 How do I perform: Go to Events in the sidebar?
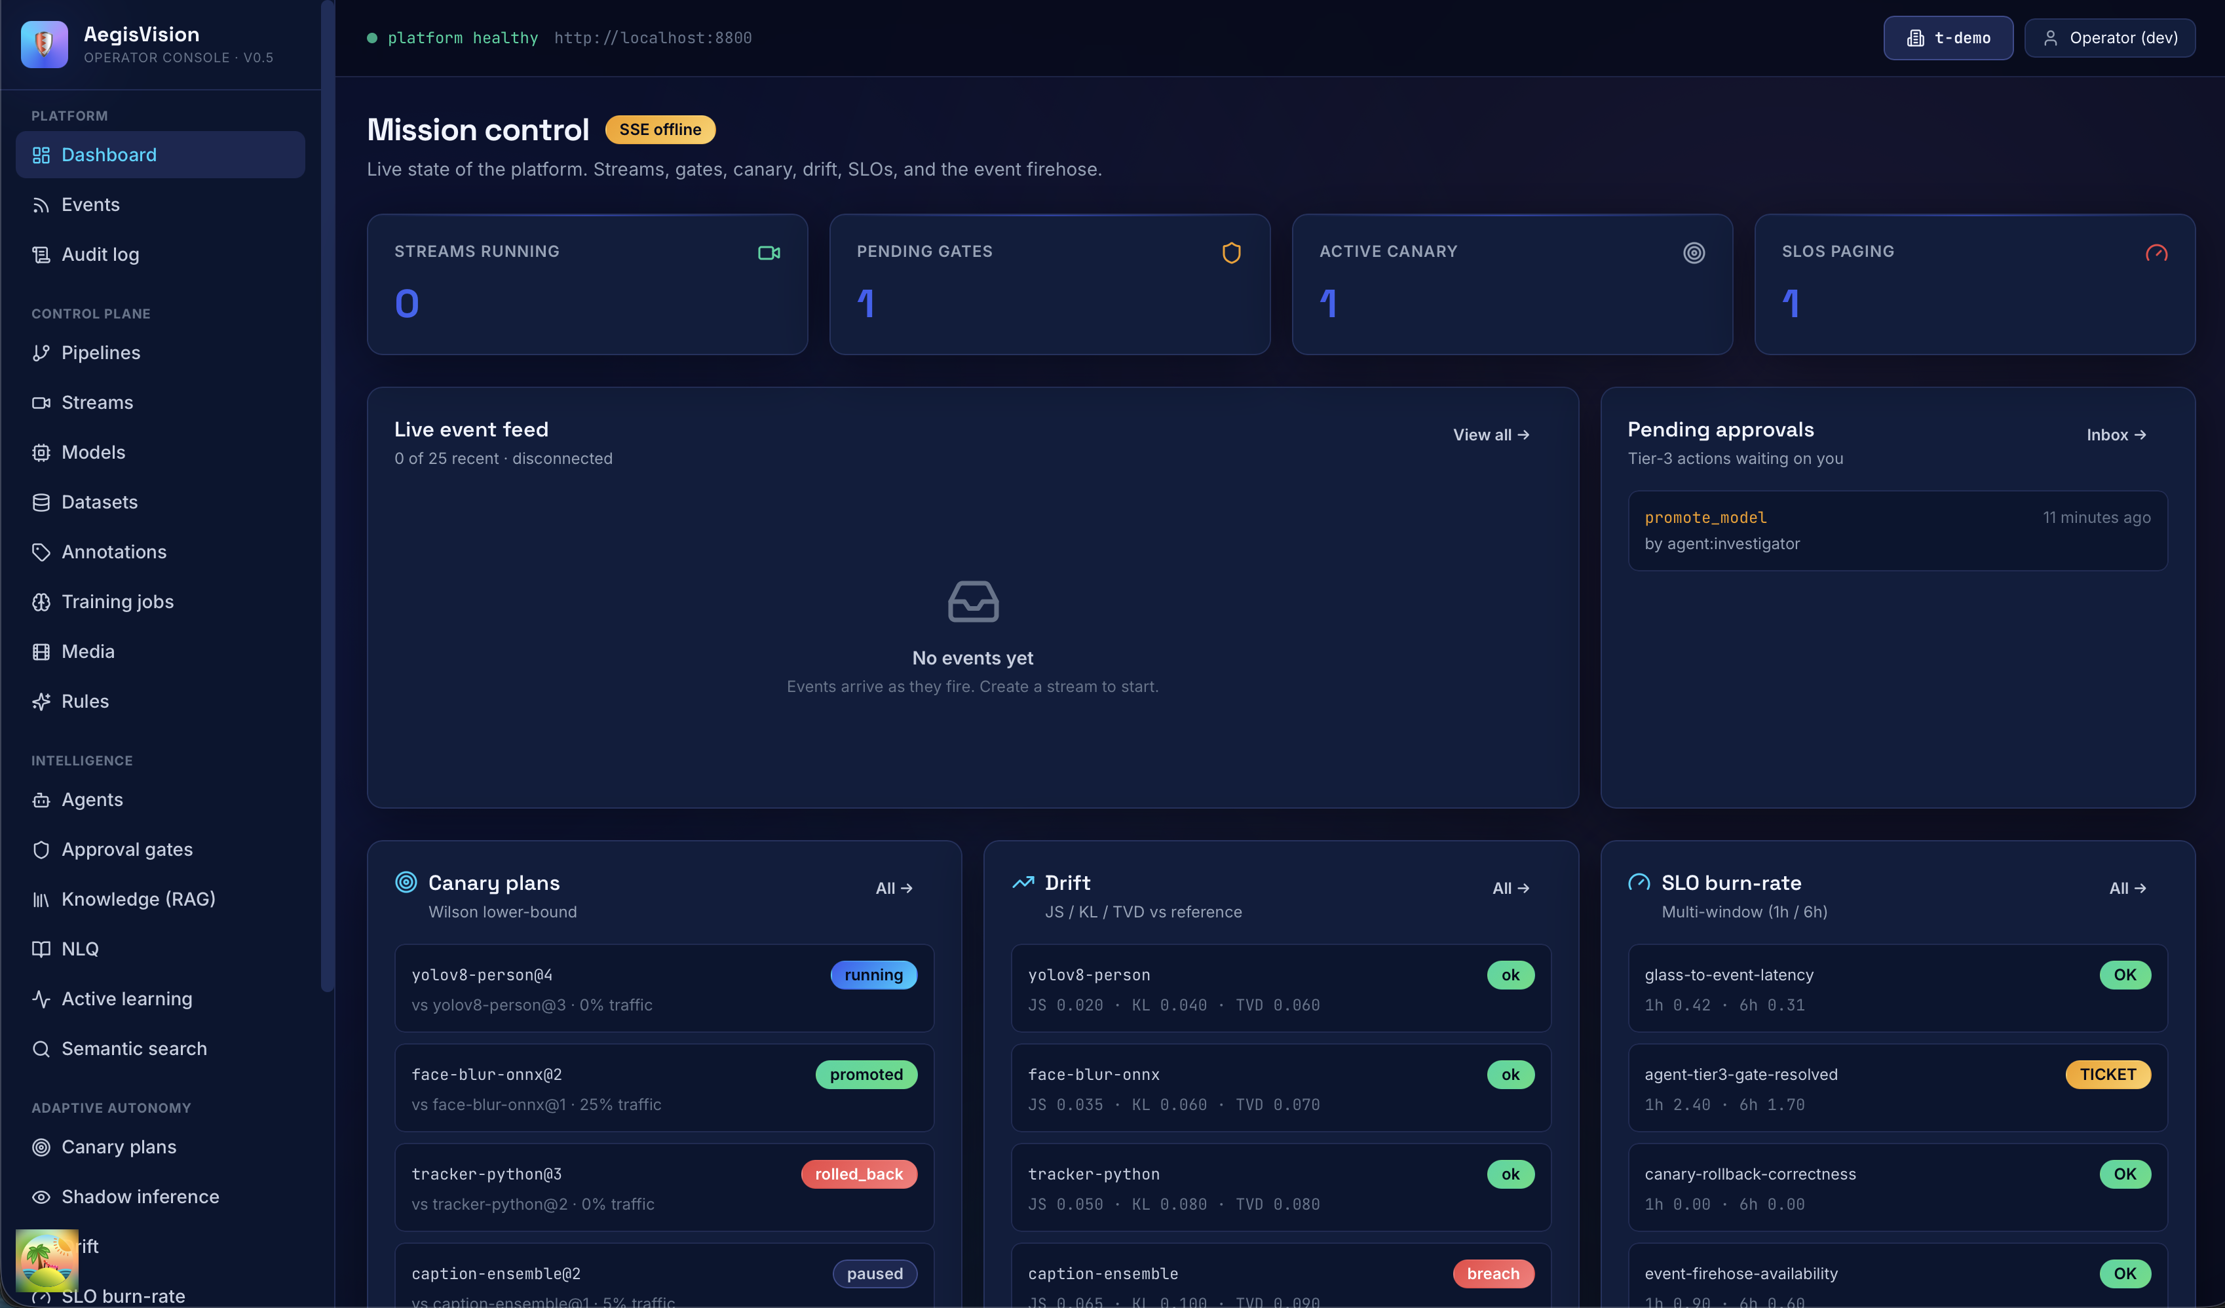click(x=160, y=205)
